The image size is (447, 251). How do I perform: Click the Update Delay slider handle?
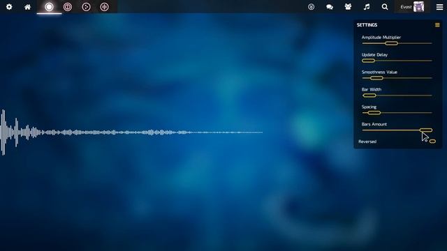(x=368, y=61)
